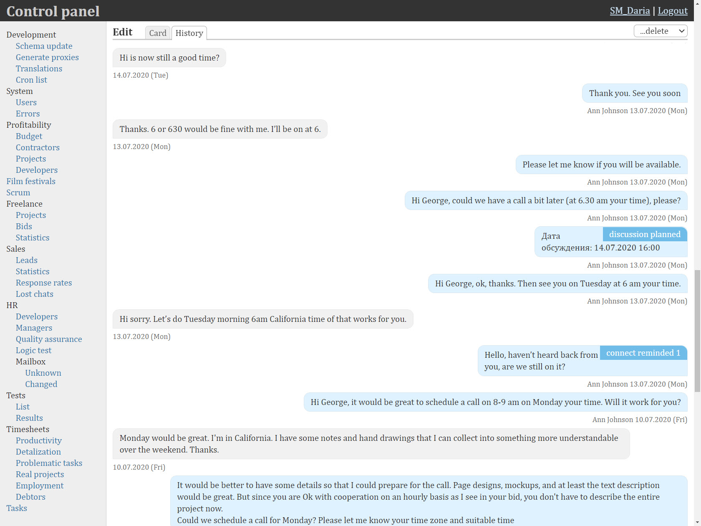Click the 'discussion planned' status tag
701x526 pixels.
(x=644, y=235)
